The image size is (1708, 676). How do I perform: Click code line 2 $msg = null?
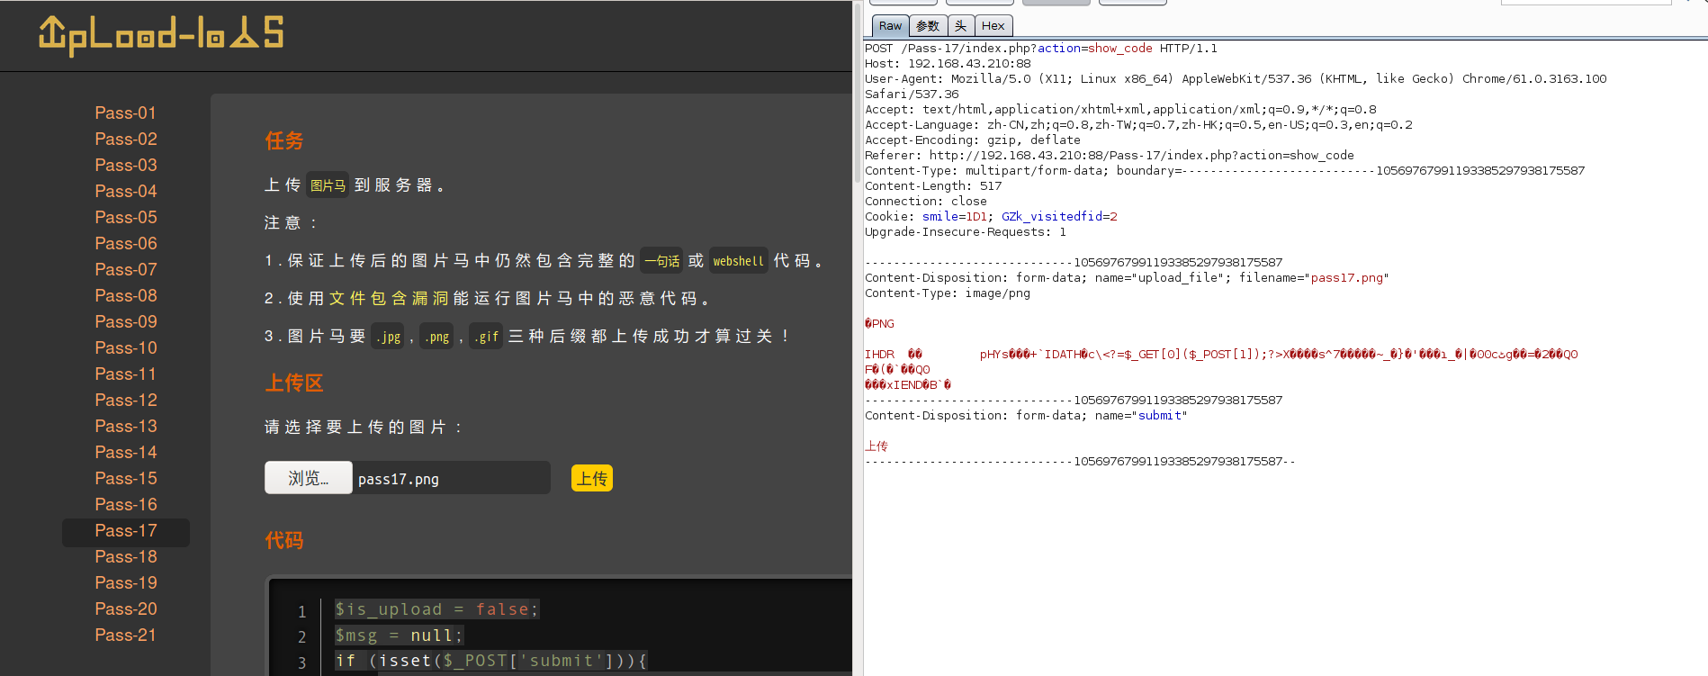[x=399, y=635]
